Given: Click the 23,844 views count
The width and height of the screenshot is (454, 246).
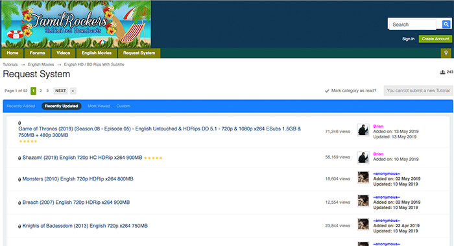Looking at the screenshot, I should pyautogui.click(x=338, y=226).
